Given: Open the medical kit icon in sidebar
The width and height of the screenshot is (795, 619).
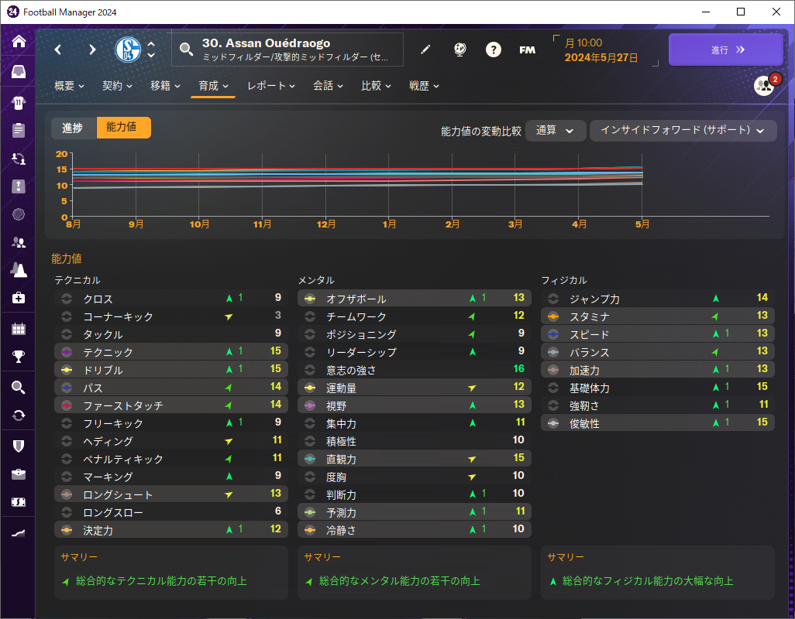Looking at the screenshot, I should (x=19, y=298).
